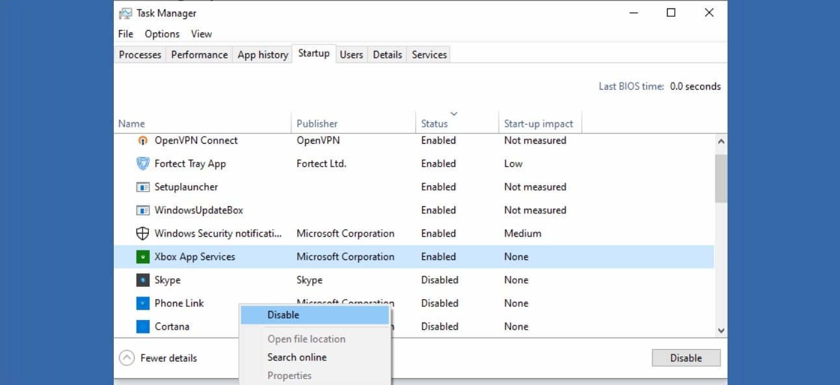The height and width of the screenshot is (385, 840).
Task: Click the green Xbox App Services icon
Action: (142, 256)
